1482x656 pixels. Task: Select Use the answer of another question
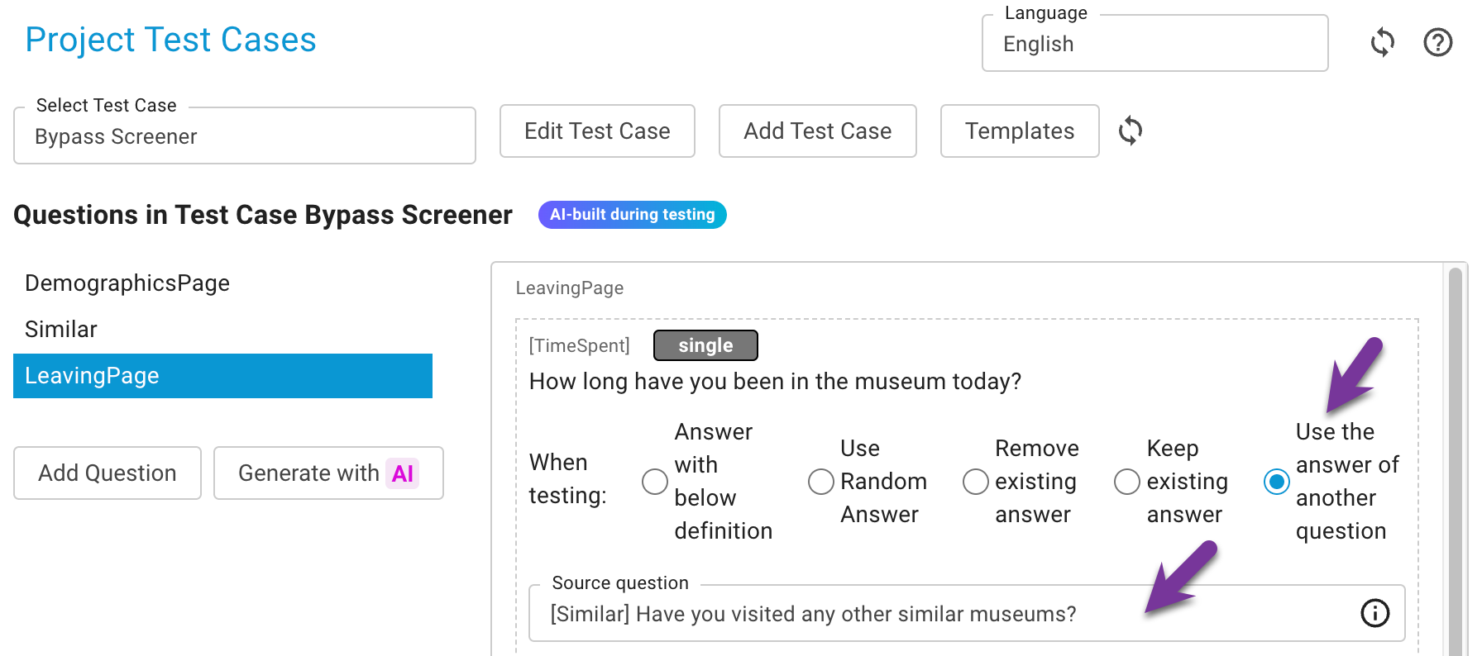coord(1277,482)
